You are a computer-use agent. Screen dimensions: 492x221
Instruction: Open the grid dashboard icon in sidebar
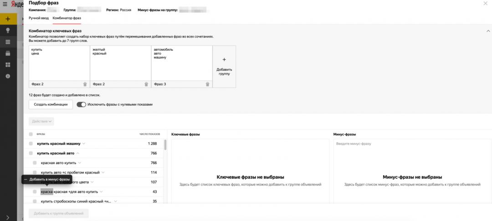[8, 65]
